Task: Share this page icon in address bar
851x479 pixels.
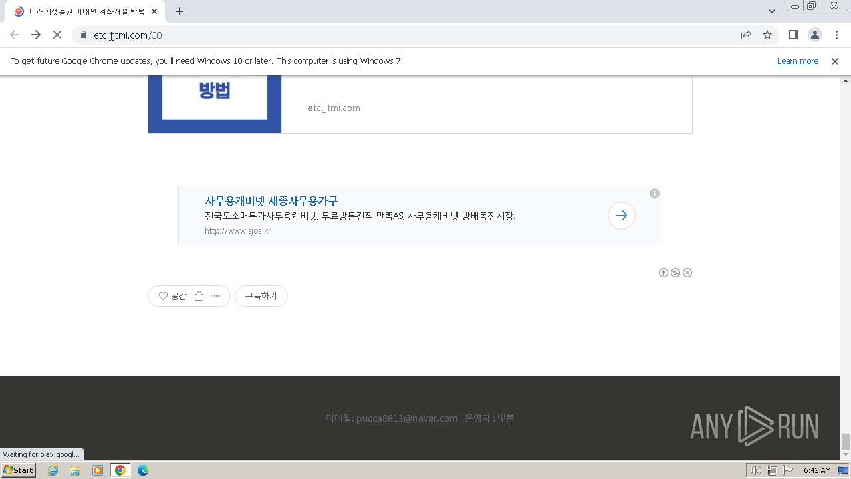Action: (746, 35)
